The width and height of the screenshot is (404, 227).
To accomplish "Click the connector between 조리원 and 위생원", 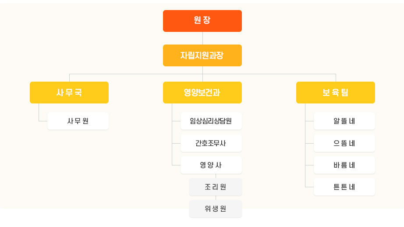I will [x=216, y=198].
